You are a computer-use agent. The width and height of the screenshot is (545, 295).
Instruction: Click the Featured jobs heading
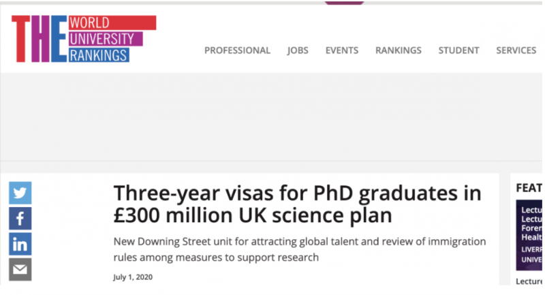coord(529,188)
